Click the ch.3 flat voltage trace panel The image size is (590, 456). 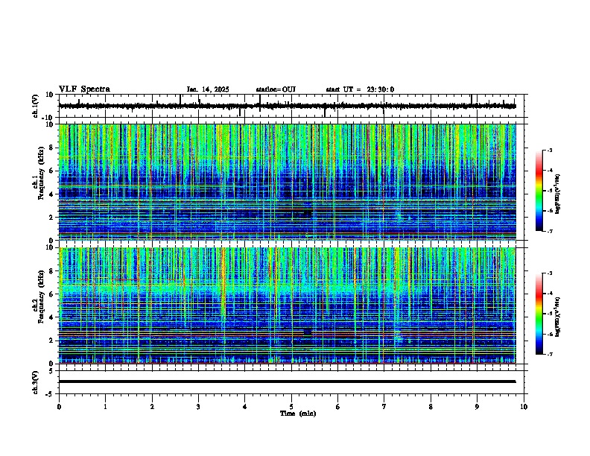click(293, 382)
